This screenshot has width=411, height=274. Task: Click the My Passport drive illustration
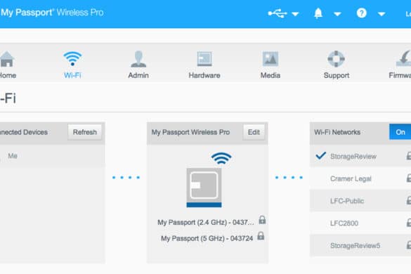[x=204, y=188]
